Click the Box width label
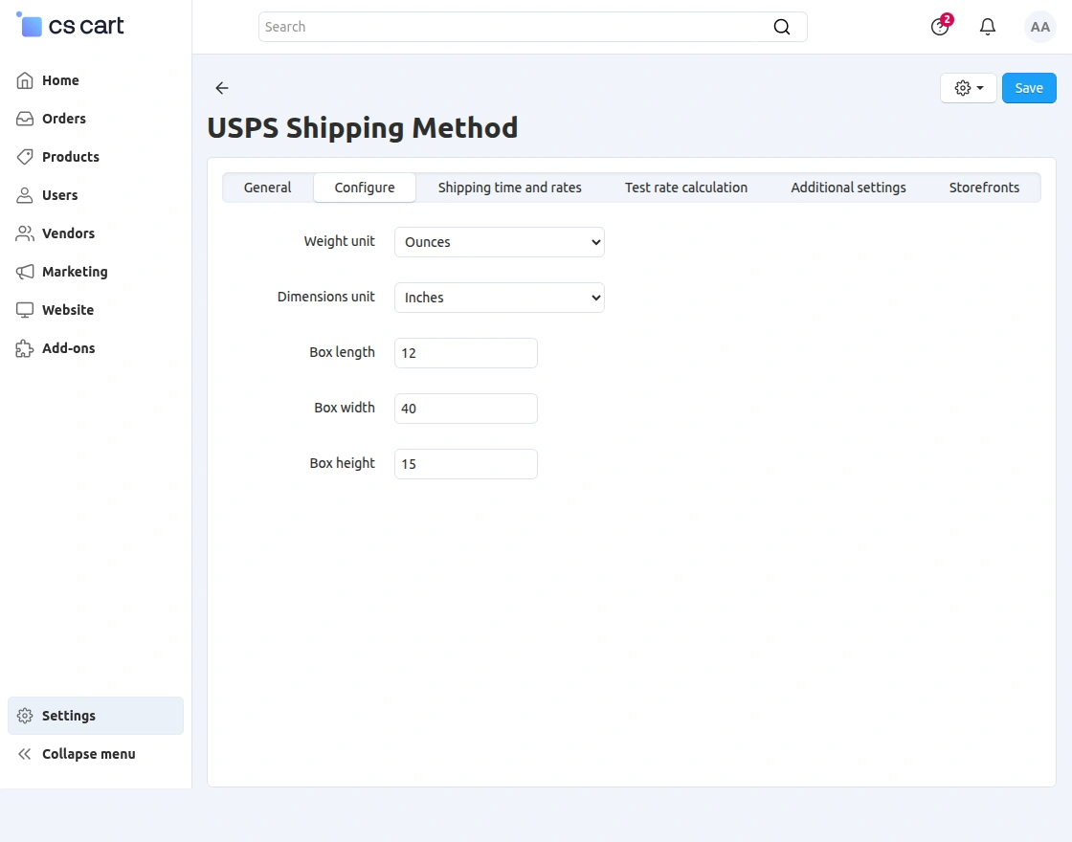This screenshot has height=842, width=1072. (344, 408)
